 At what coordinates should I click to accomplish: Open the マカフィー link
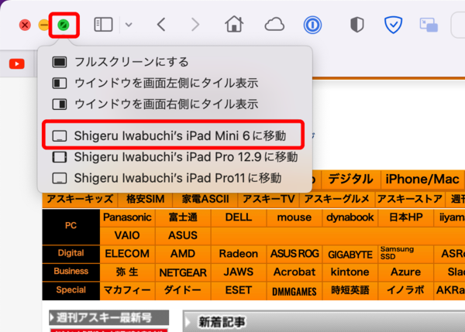click(127, 291)
